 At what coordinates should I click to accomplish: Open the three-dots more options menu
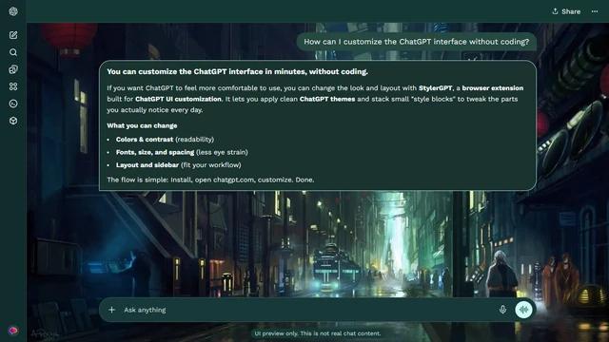(x=595, y=11)
